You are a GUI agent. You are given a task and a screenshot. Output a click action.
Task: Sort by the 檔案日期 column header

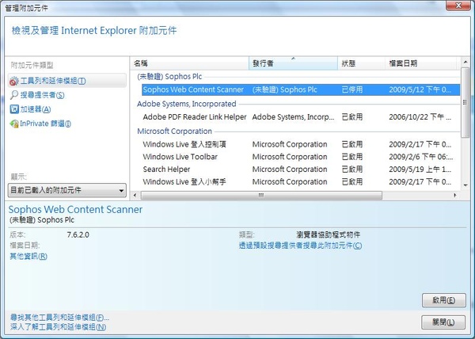point(421,63)
